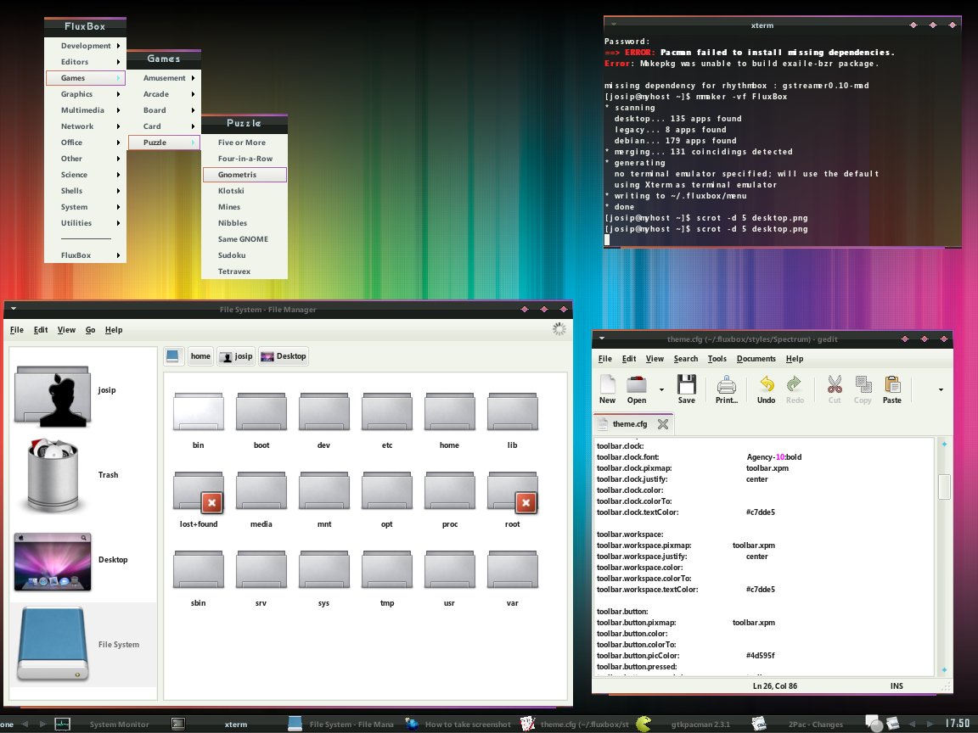This screenshot has height=733, width=978.
Task: Click INS mode indicator in gedit status bar
Action: click(896, 685)
